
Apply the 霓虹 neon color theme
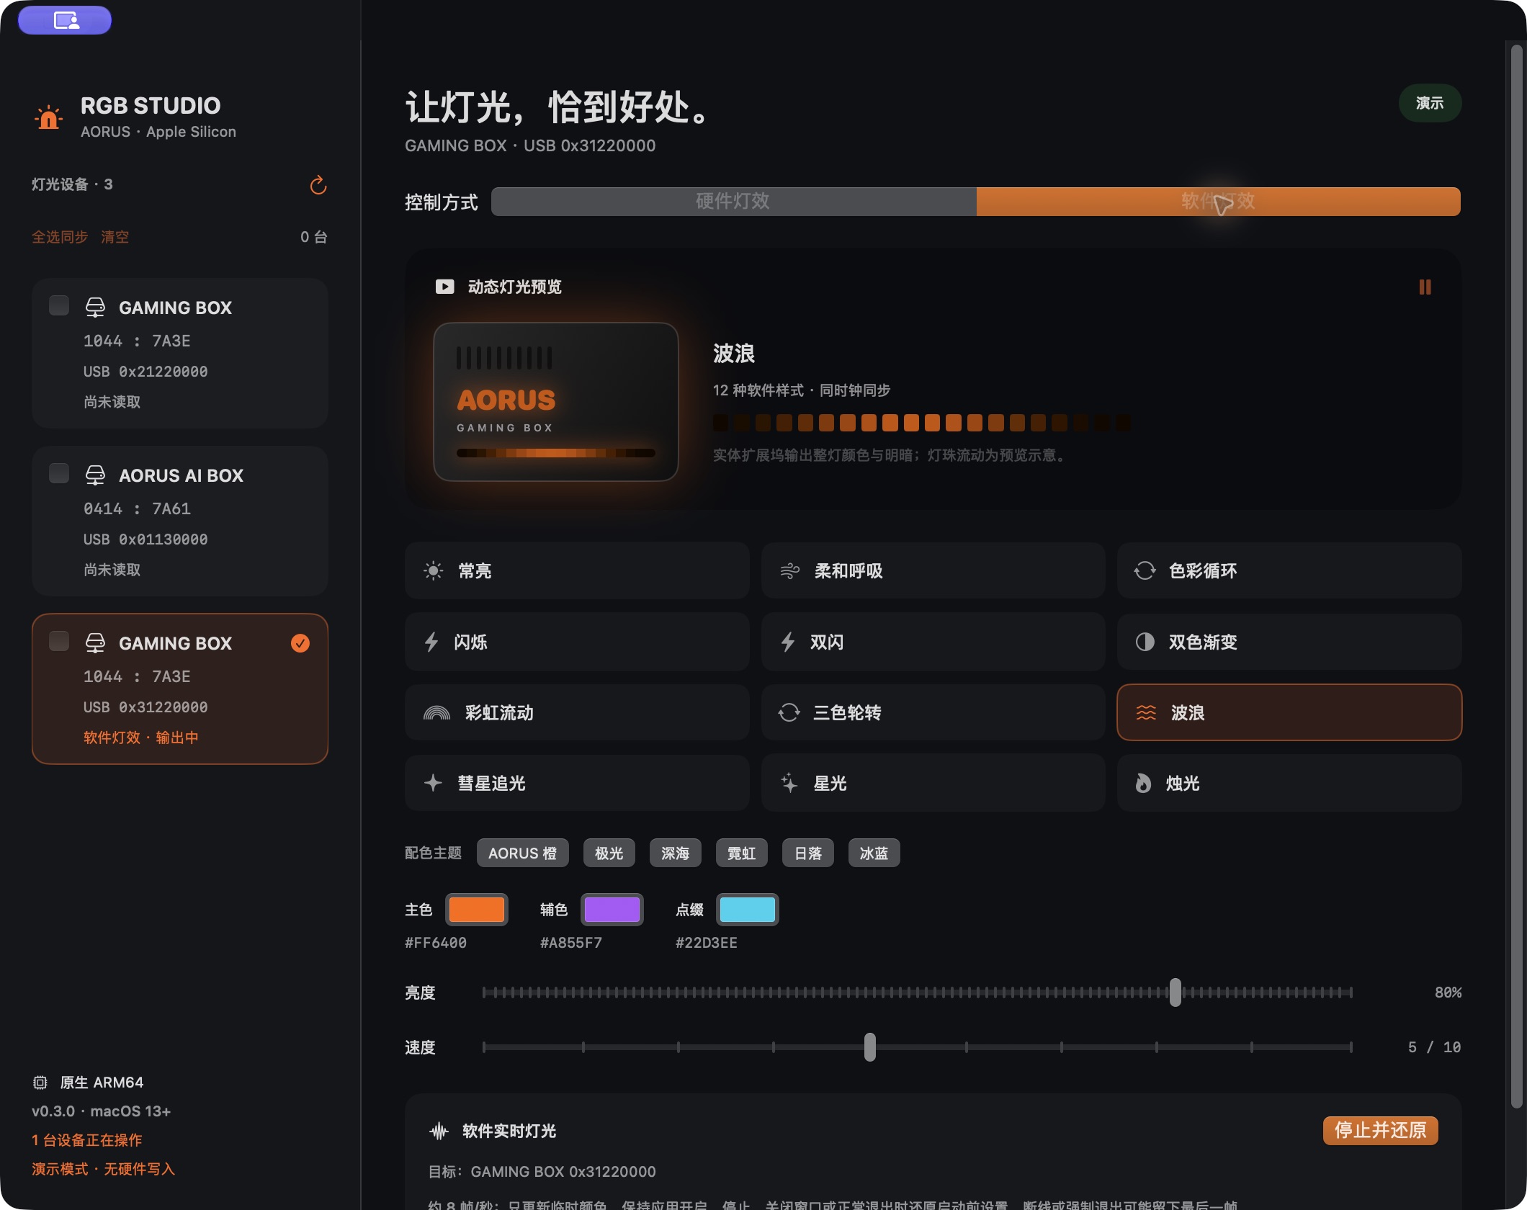[741, 853]
